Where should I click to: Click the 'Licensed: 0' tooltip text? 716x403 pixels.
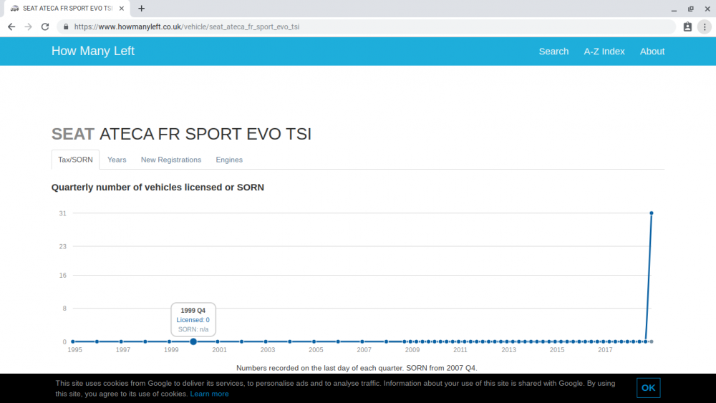pyautogui.click(x=193, y=320)
